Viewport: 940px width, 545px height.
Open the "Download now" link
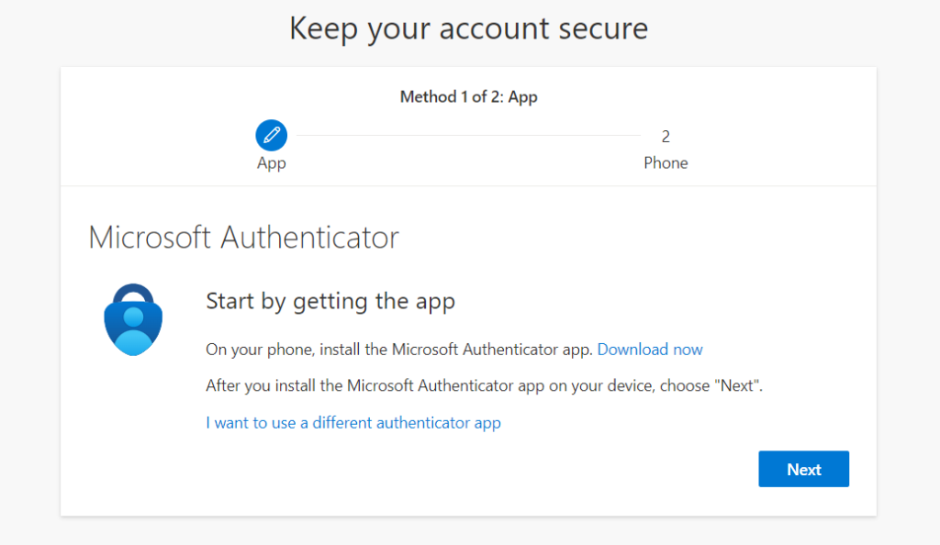pos(650,350)
